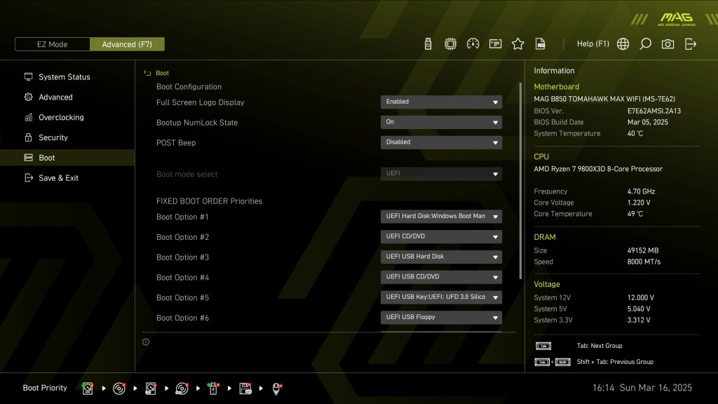Viewport: 718px width, 404px height.
Task: Click the speedometer gauge icon
Action: coord(473,43)
